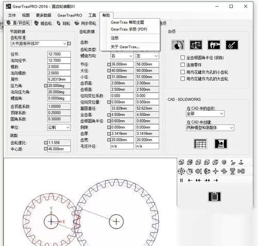Image resolution: width=258 pixels, height=246 pixels.
Task: Open GearTrax 手册 (PDF) from menu
Action: (x=129, y=29)
